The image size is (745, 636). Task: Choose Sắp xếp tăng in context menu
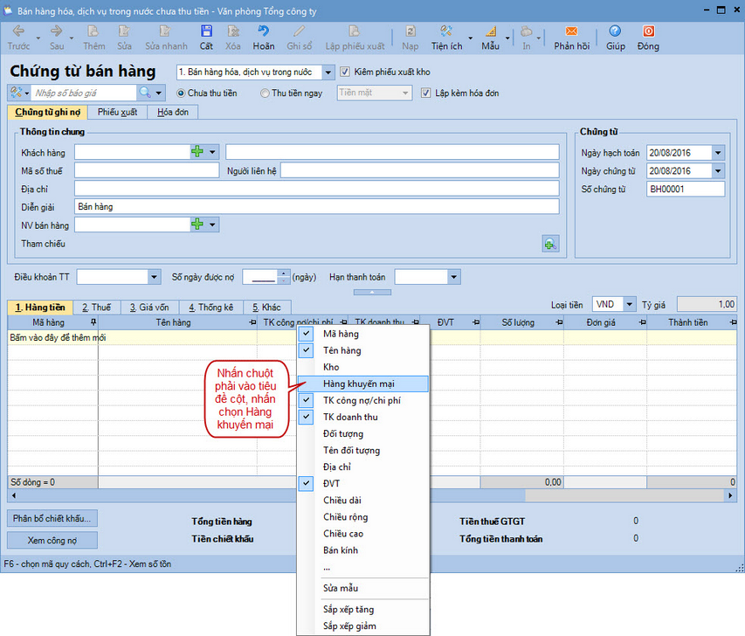pos(363,610)
